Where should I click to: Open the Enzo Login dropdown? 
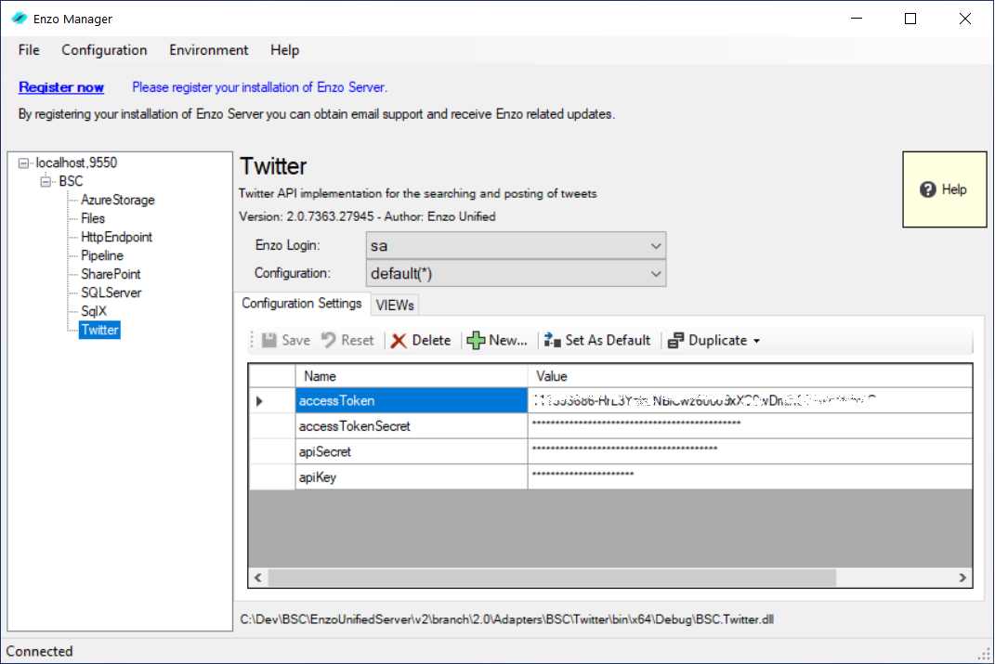(x=516, y=245)
